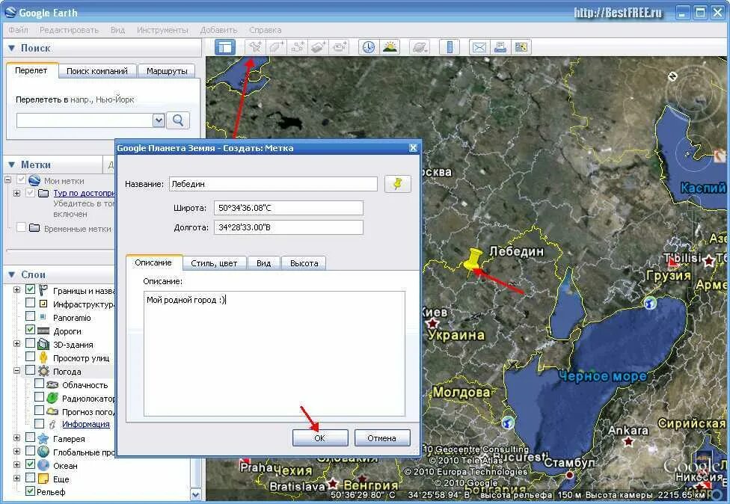Viewport: 730px width, 504px height.
Task: Select the Add Polygon tool
Action: coord(277,47)
